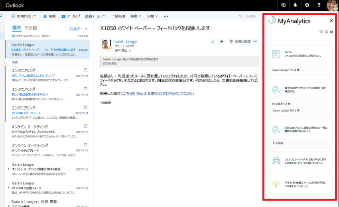Expand recipient 田中 美由 details chevron

130,51
